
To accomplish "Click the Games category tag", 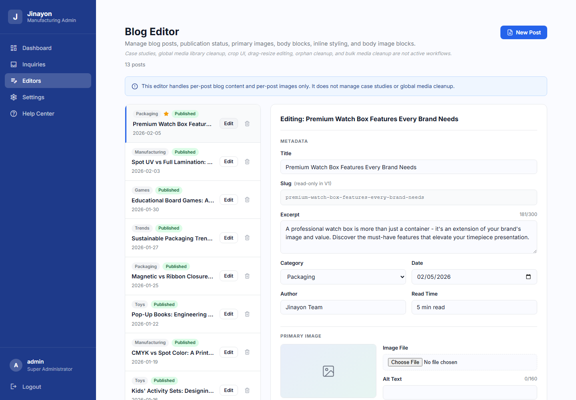I will (x=142, y=190).
